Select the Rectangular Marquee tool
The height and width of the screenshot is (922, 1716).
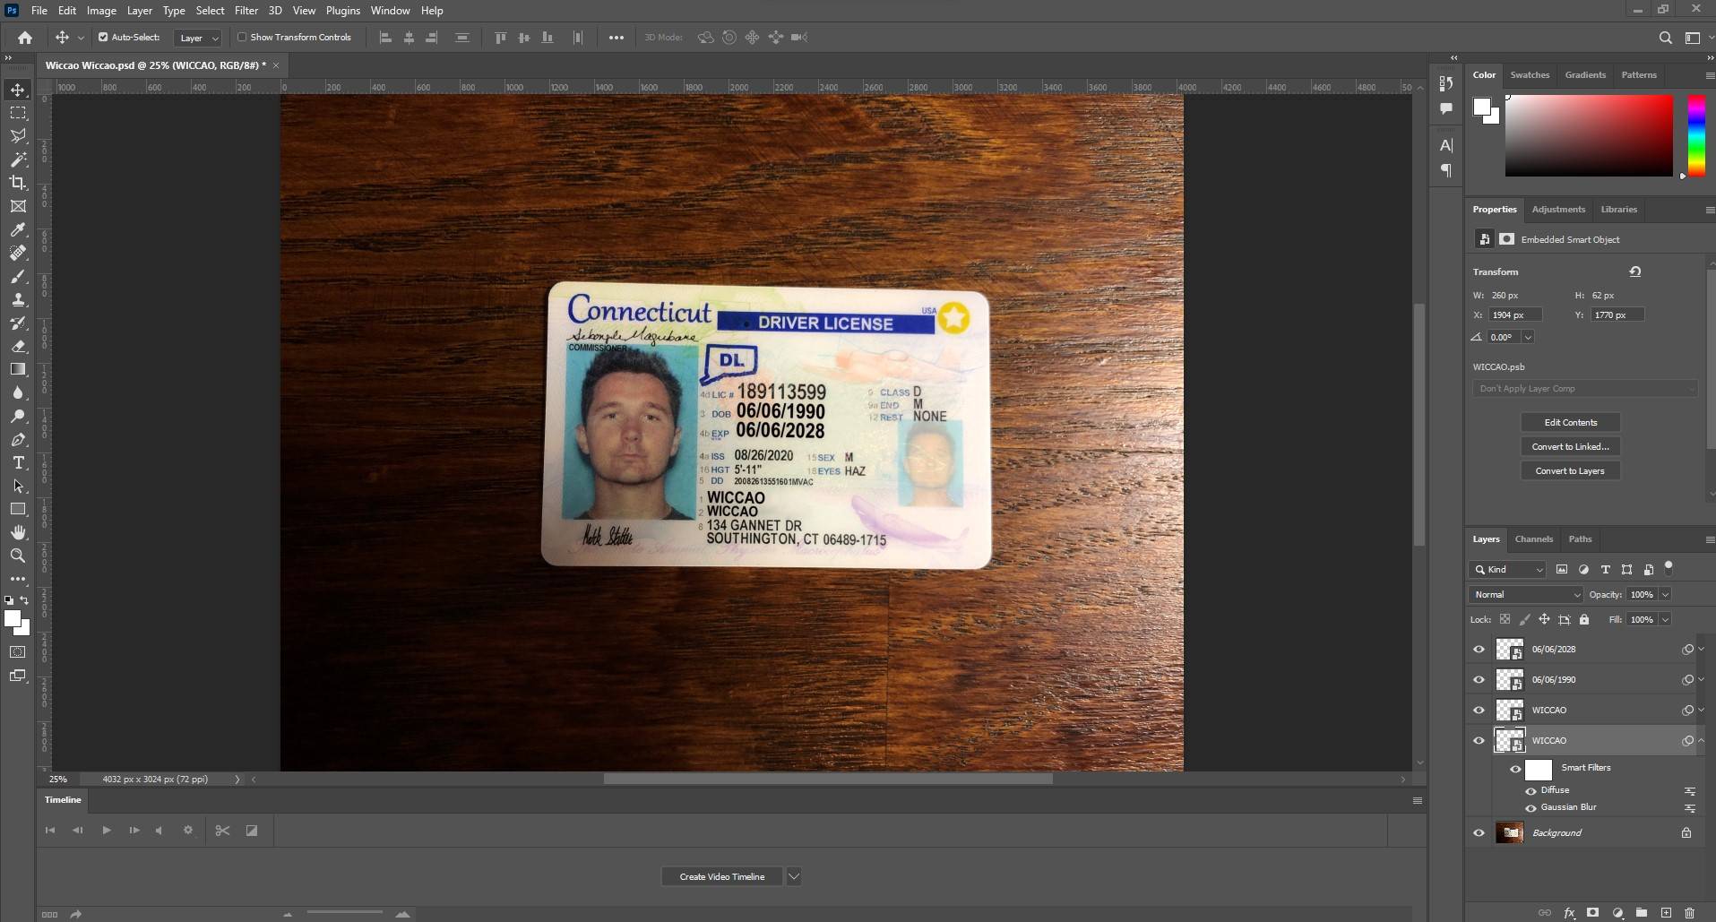18,113
